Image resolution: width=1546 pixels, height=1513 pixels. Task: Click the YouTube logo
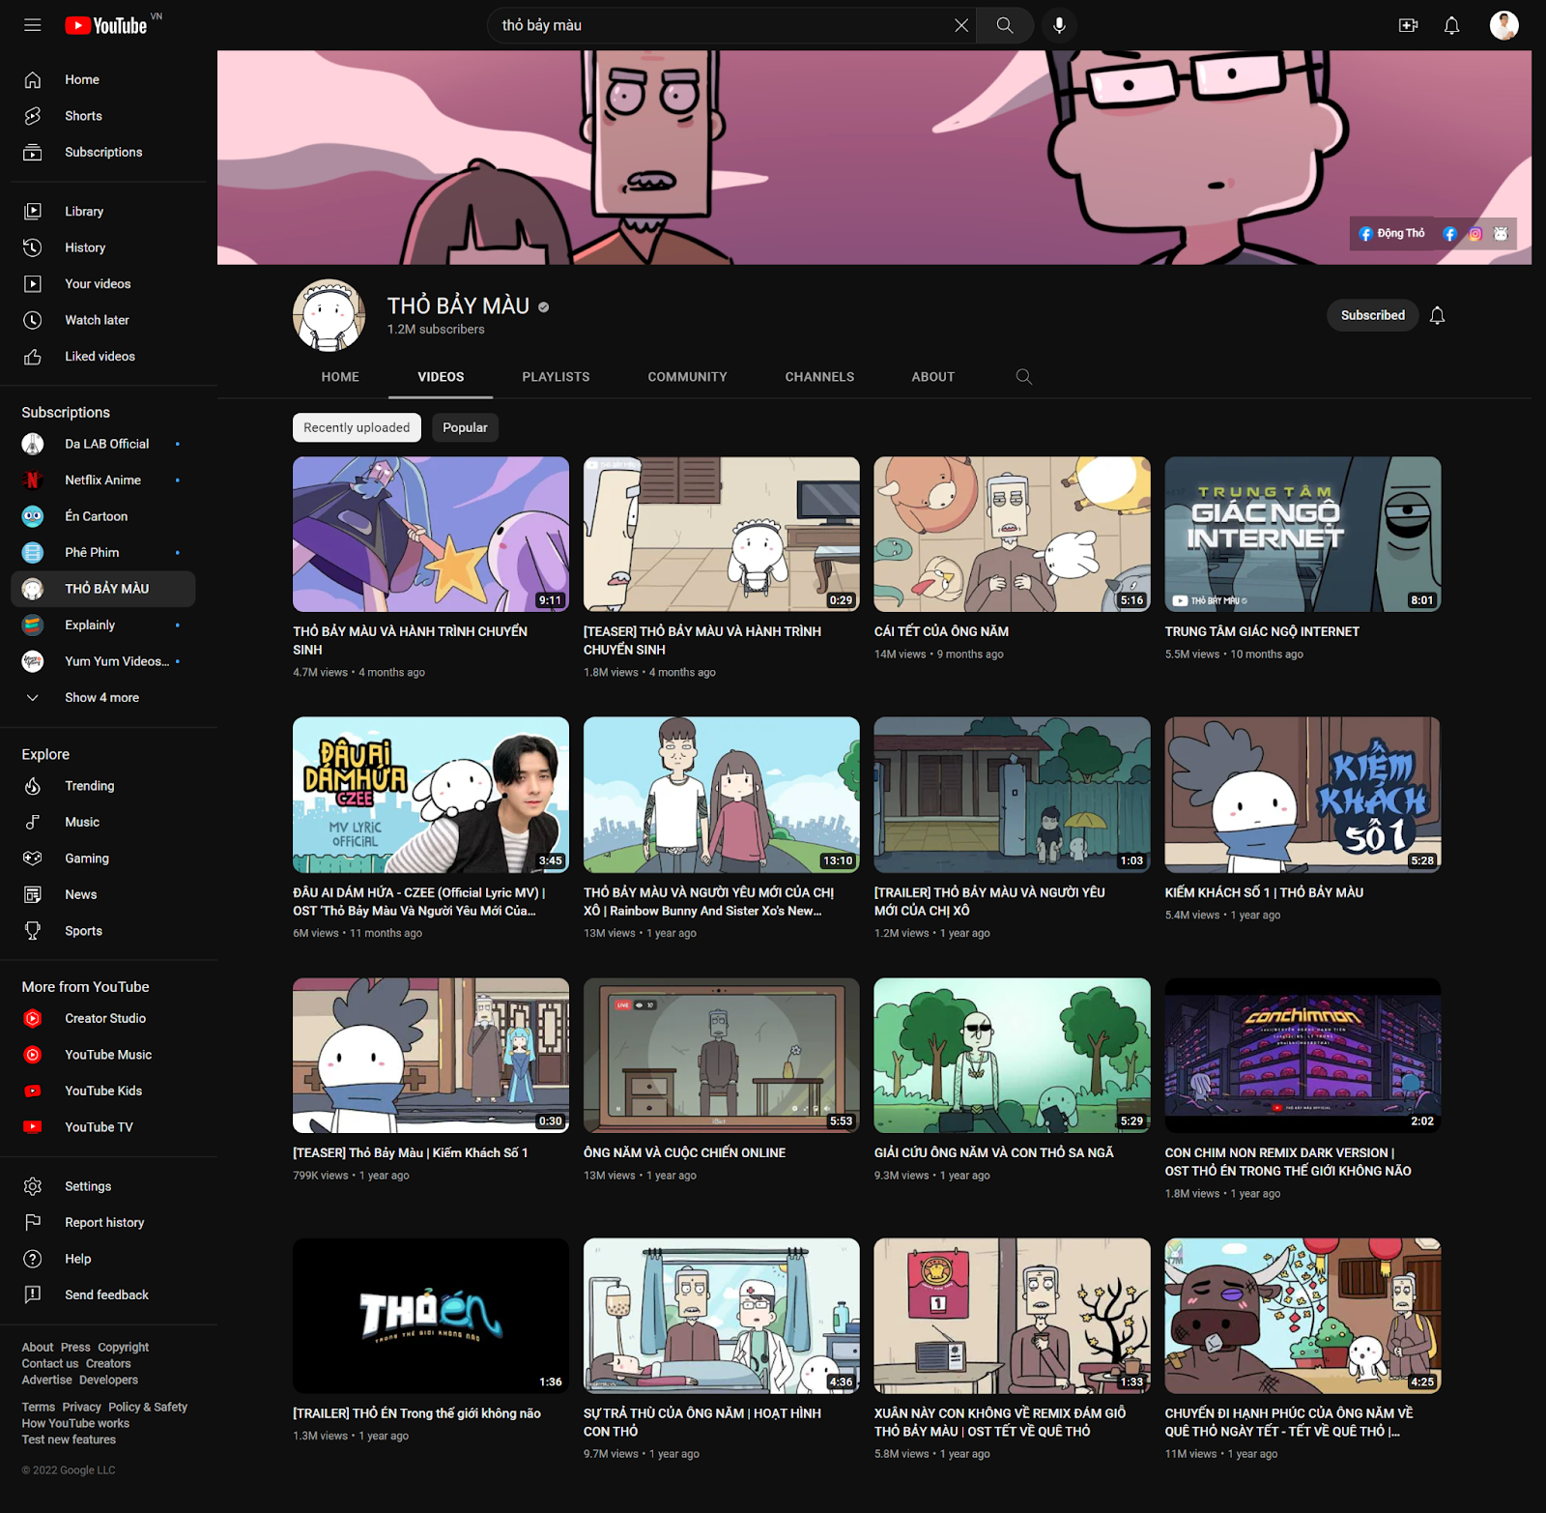(x=106, y=25)
